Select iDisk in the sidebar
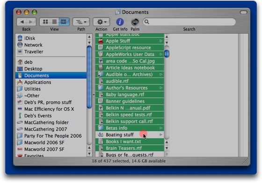The image size is (262, 183). pos(51,38)
